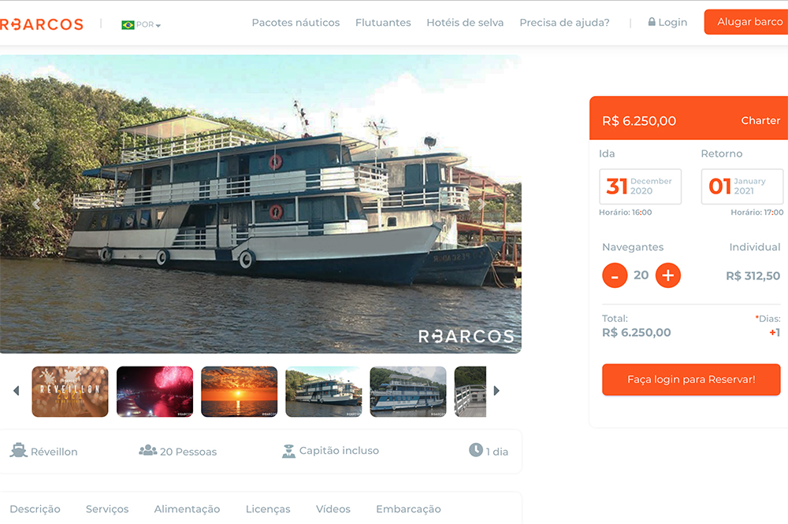Select the fireworks thumbnail
The width and height of the screenshot is (788, 524).
point(154,392)
